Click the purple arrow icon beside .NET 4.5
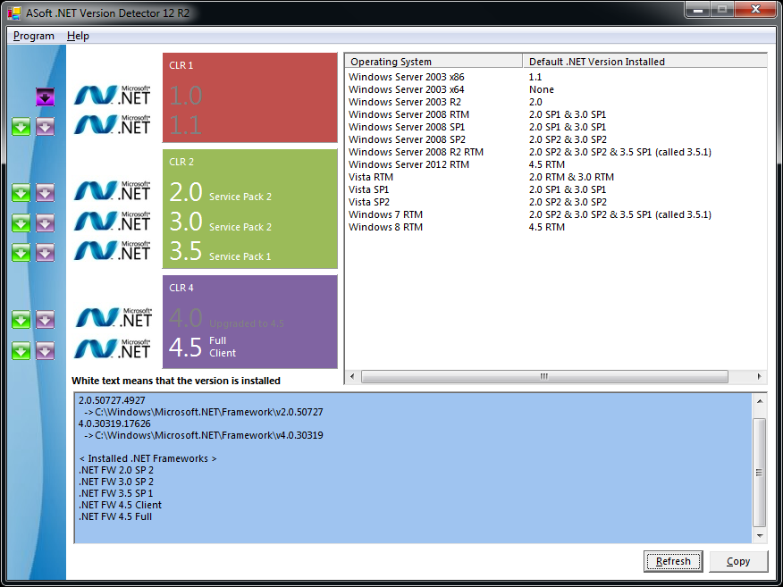 point(46,351)
